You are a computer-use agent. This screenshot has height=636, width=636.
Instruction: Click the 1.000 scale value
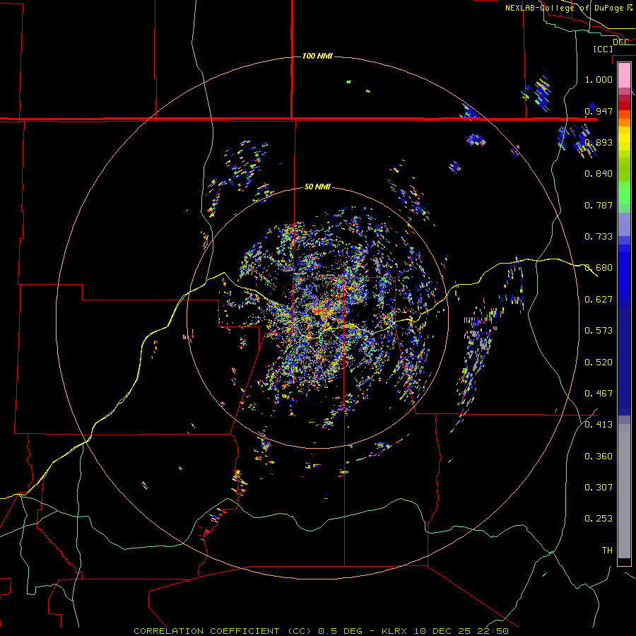pos(599,79)
